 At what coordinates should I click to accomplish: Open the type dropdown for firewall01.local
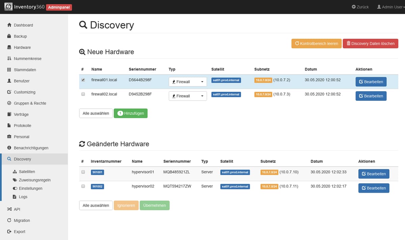coord(188,82)
